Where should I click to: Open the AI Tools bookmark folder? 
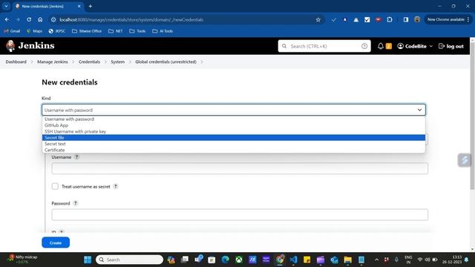click(163, 31)
